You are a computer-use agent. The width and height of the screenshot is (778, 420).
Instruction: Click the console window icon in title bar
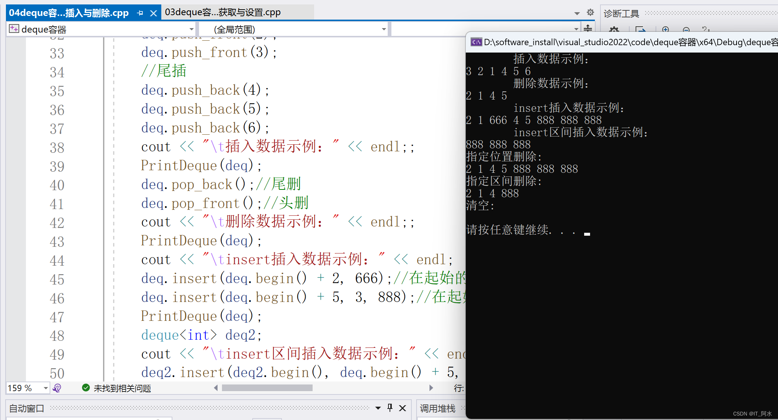(x=476, y=42)
